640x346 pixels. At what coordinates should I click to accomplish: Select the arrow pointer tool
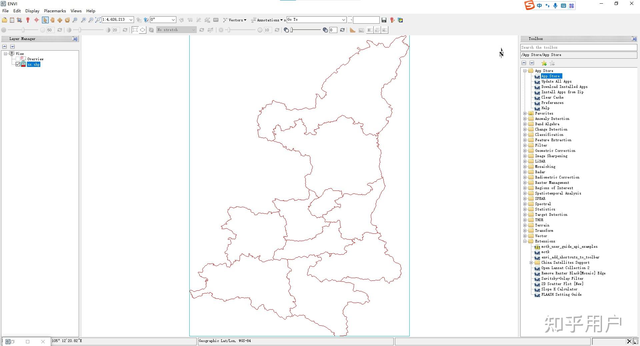click(45, 20)
